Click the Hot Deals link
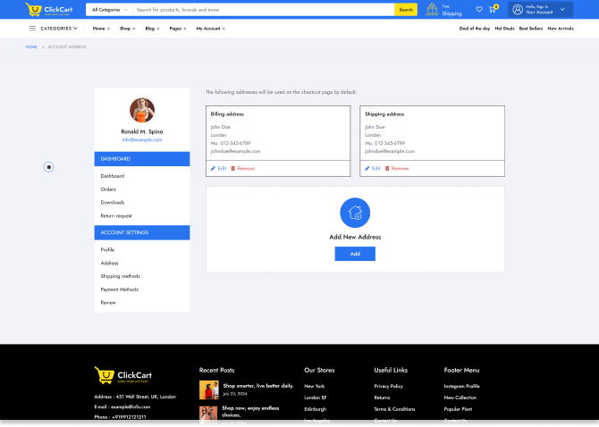 504,29
